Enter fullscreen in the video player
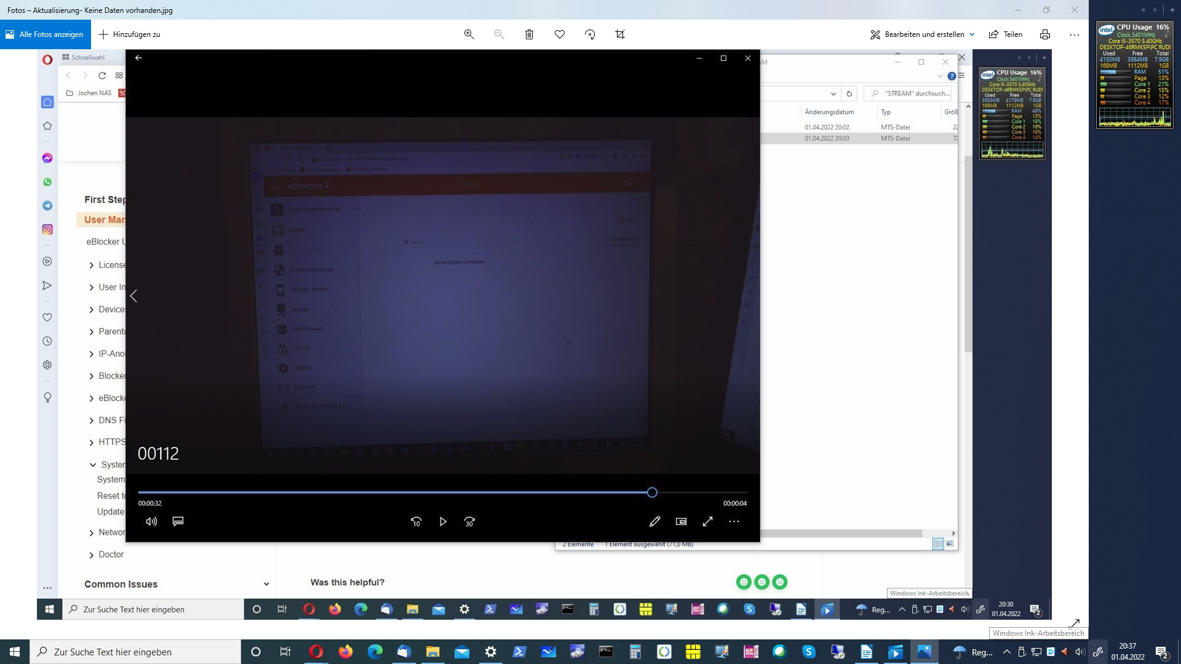The width and height of the screenshot is (1181, 664). pyautogui.click(x=707, y=521)
